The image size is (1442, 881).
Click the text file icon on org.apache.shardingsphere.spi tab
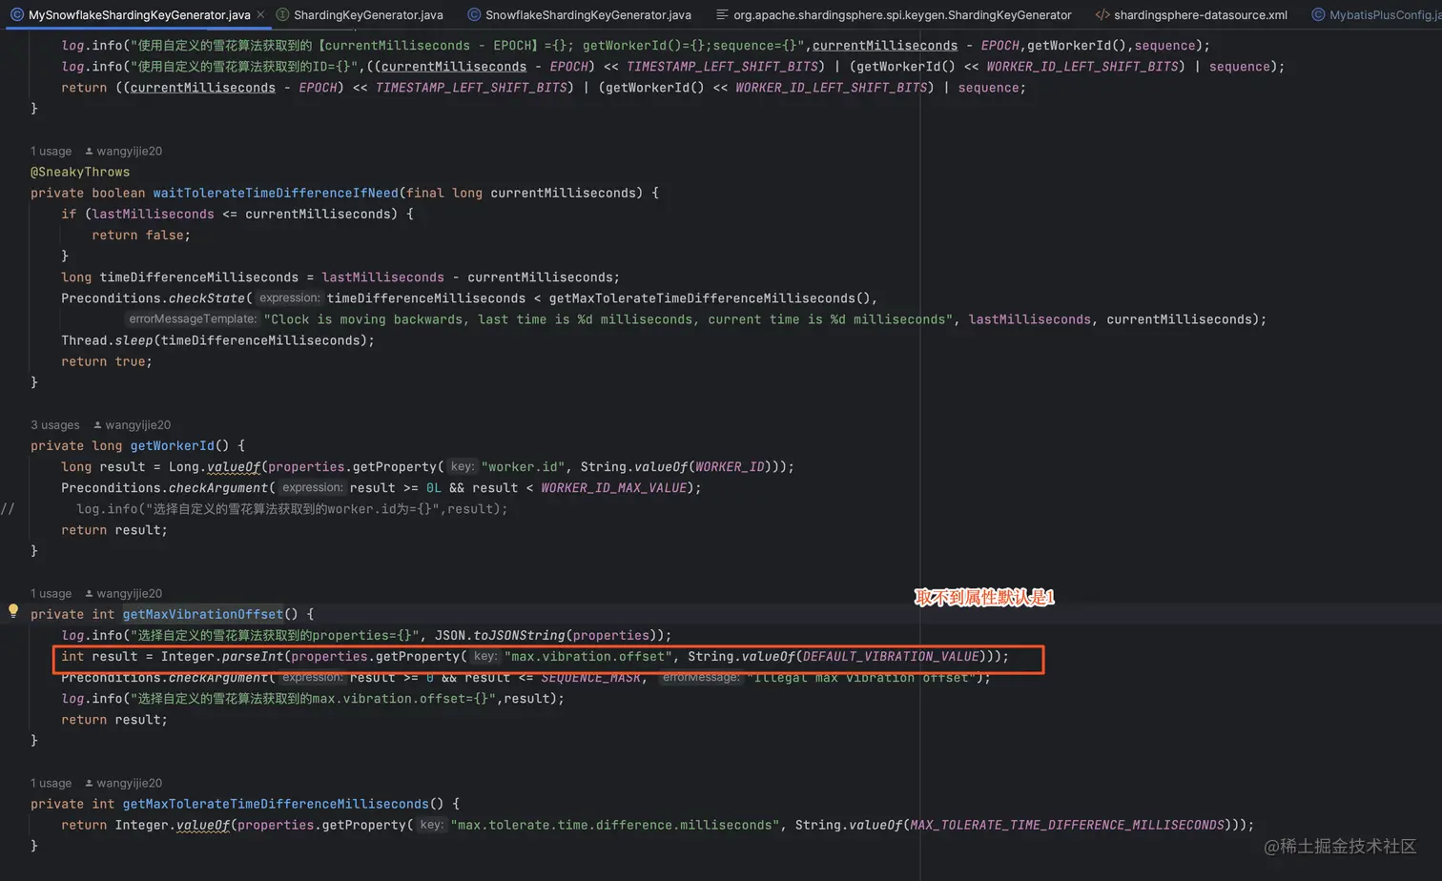pos(722,15)
